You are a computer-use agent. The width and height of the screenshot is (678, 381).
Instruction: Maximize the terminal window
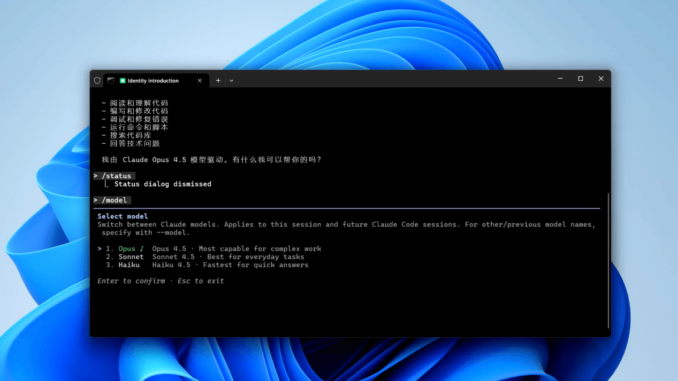point(581,79)
